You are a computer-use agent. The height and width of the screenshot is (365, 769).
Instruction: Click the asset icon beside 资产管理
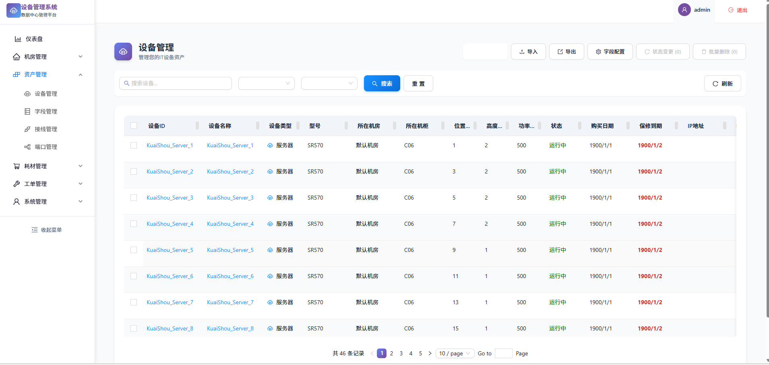[17, 74]
